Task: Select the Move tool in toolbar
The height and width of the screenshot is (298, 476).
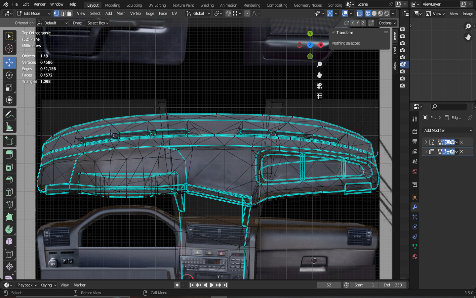Action: click(9, 63)
